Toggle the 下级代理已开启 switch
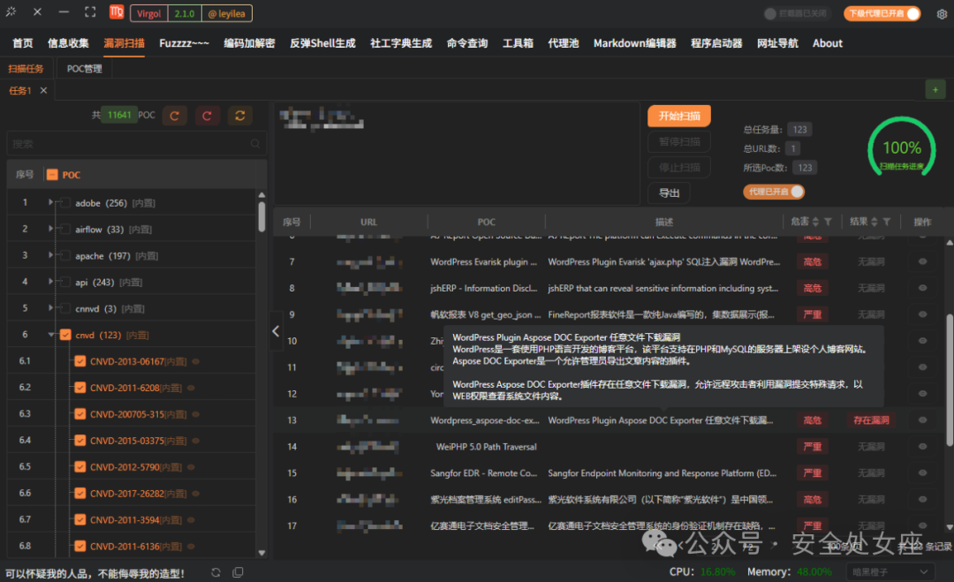The image size is (954, 582). [x=882, y=13]
